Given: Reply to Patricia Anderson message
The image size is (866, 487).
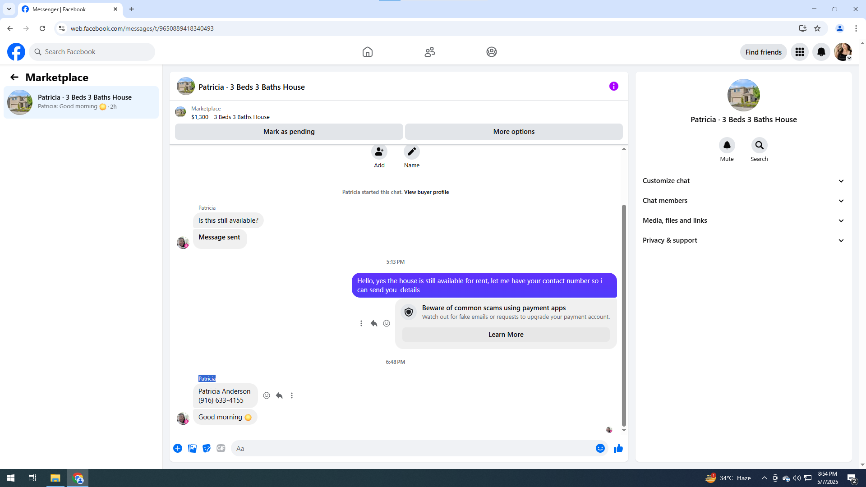Looking at the screenshot, I should [x=279, y=395].
